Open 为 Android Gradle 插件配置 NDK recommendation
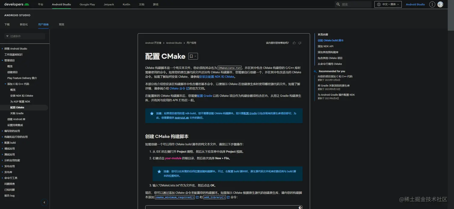Screen dimensions: 454x209 tap(336, 95)
